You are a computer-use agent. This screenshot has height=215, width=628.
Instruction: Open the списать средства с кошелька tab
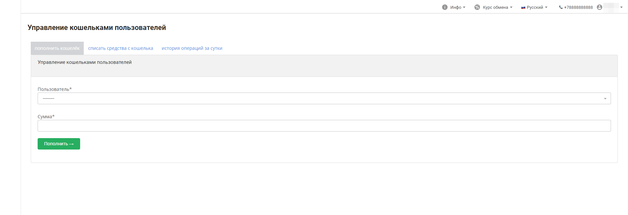[x=121, y=48]
